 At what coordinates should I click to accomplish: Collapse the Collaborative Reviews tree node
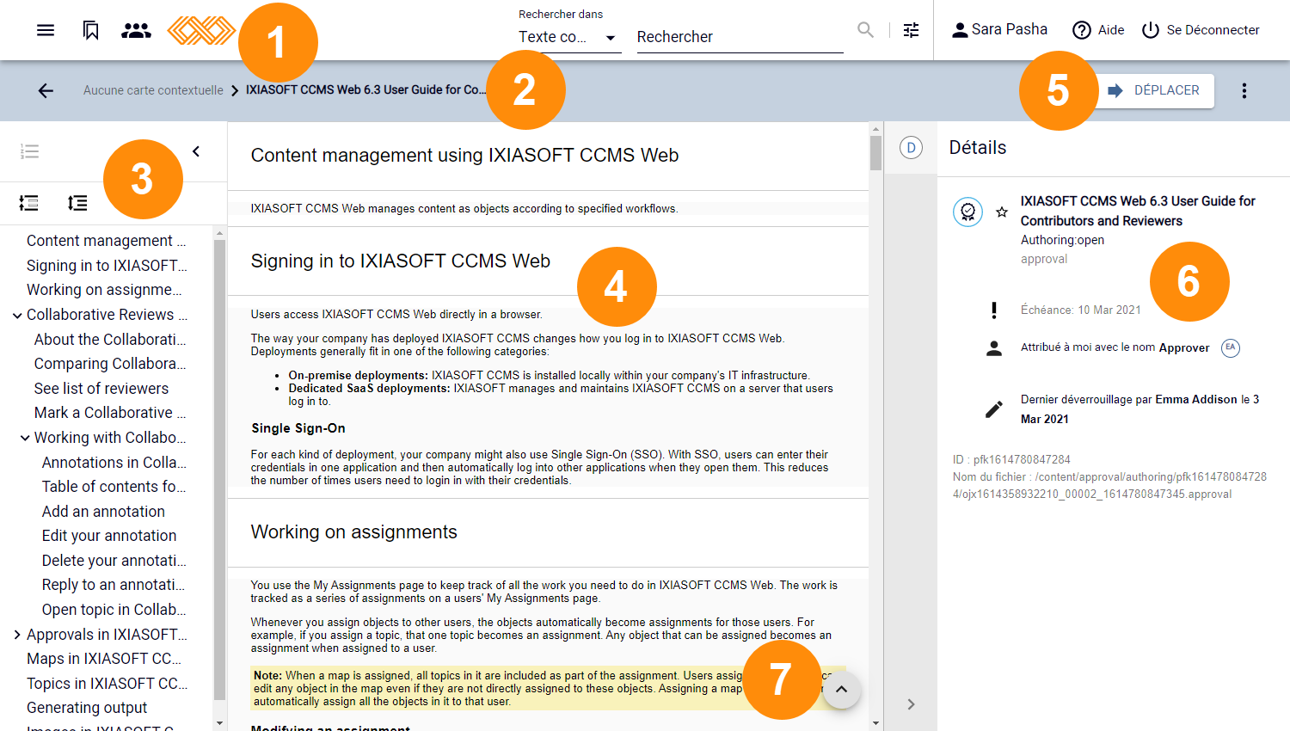[16, 316]
